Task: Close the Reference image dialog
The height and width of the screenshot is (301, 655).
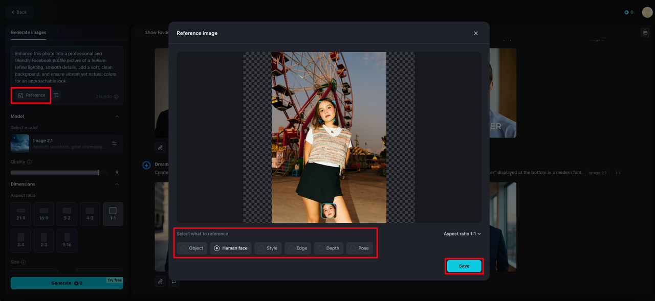Action: [x=475, y=33]
